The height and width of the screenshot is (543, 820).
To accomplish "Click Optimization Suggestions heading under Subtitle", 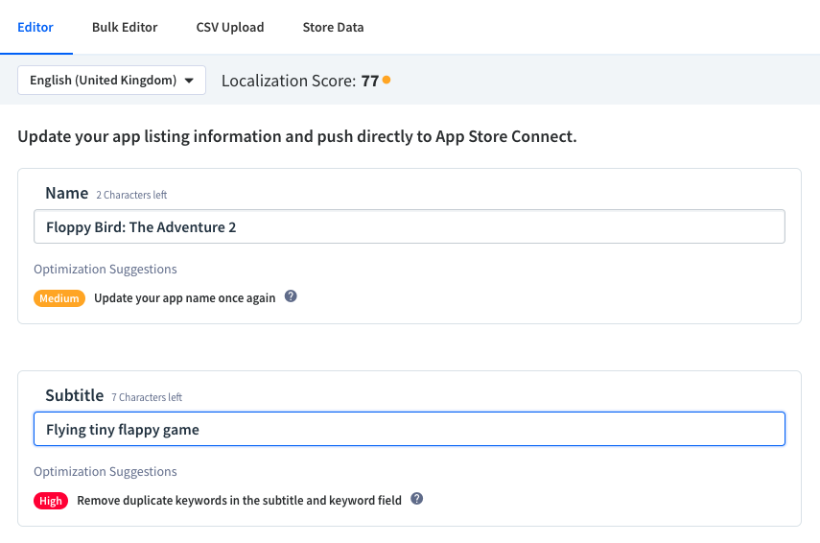I will coord(105,471).
